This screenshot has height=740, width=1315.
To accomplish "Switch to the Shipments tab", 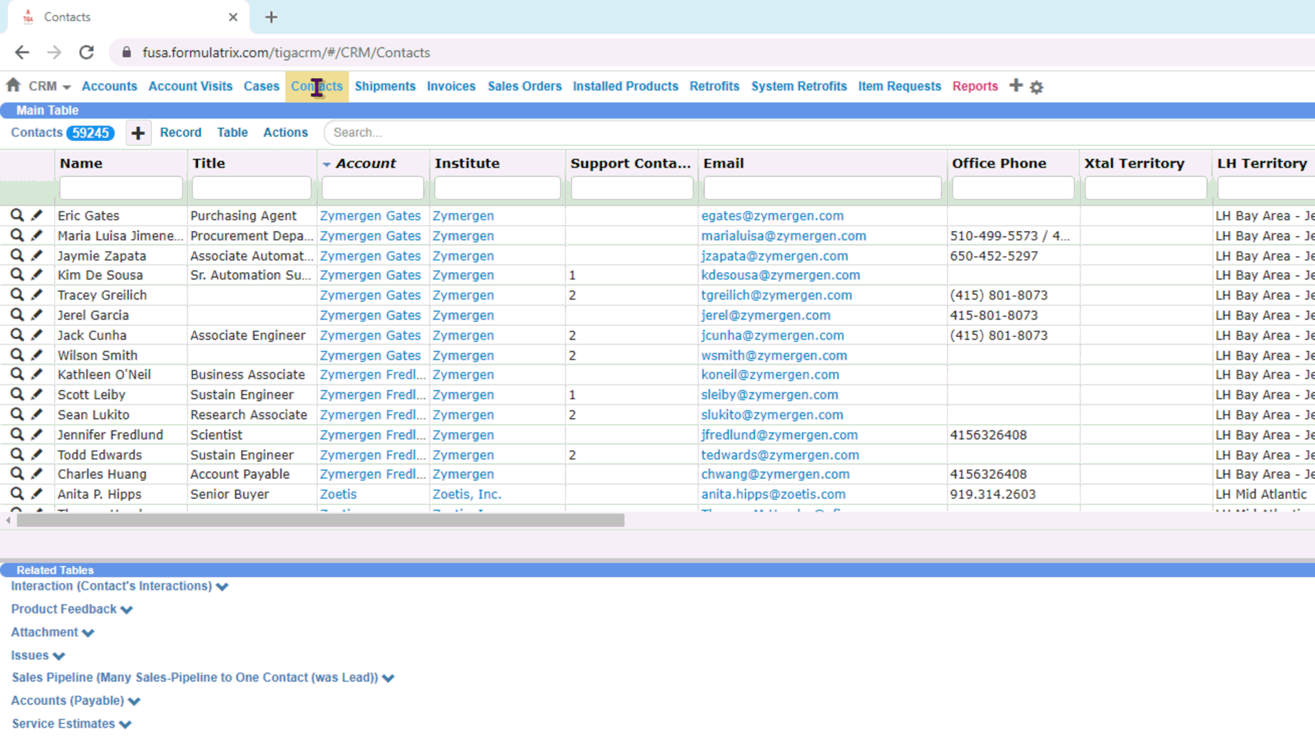I will pyautogui.click(x=385, y=86).
